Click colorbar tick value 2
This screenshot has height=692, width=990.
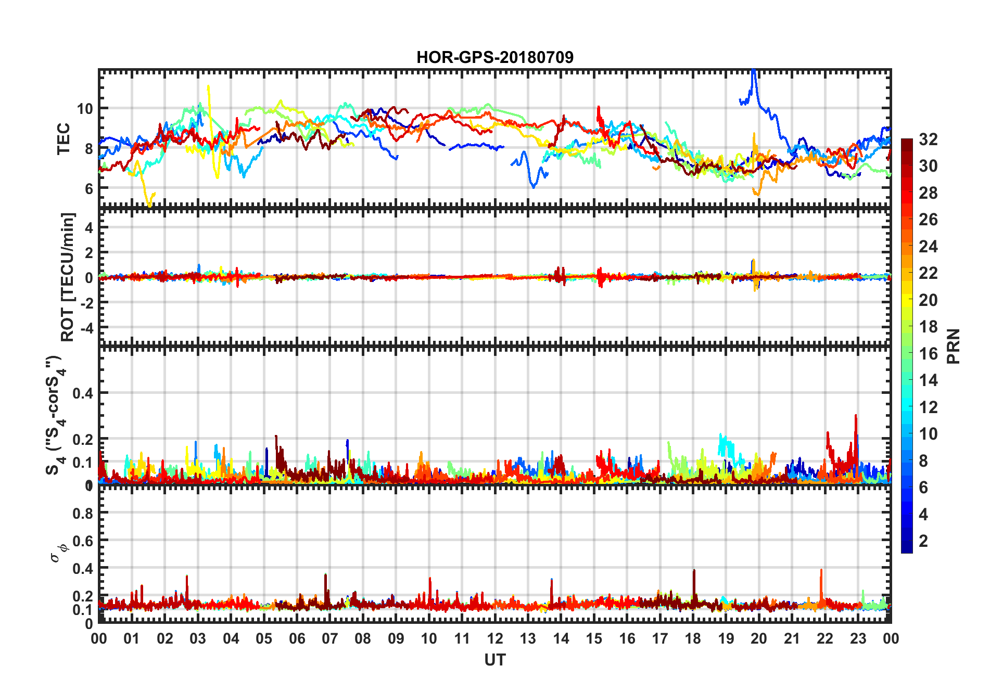(923, 541)
